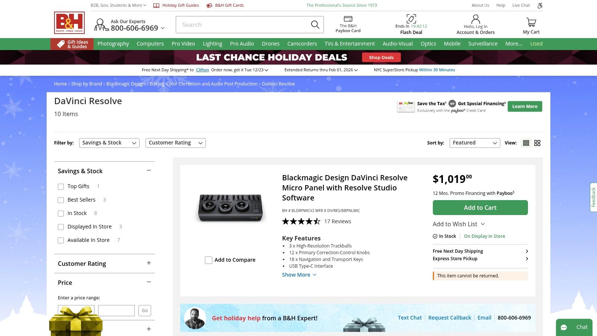The image size is (597, 336).
Task: Click the minimum price input field
Action: 76,310
